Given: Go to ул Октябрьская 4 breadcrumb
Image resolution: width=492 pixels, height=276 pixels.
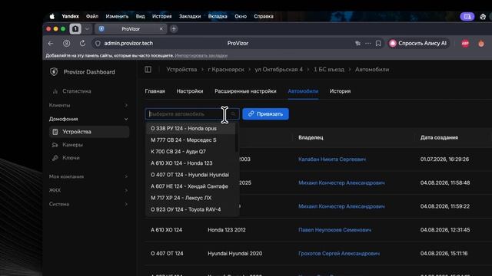Looking at the screenshot, I should pos(278,70).
